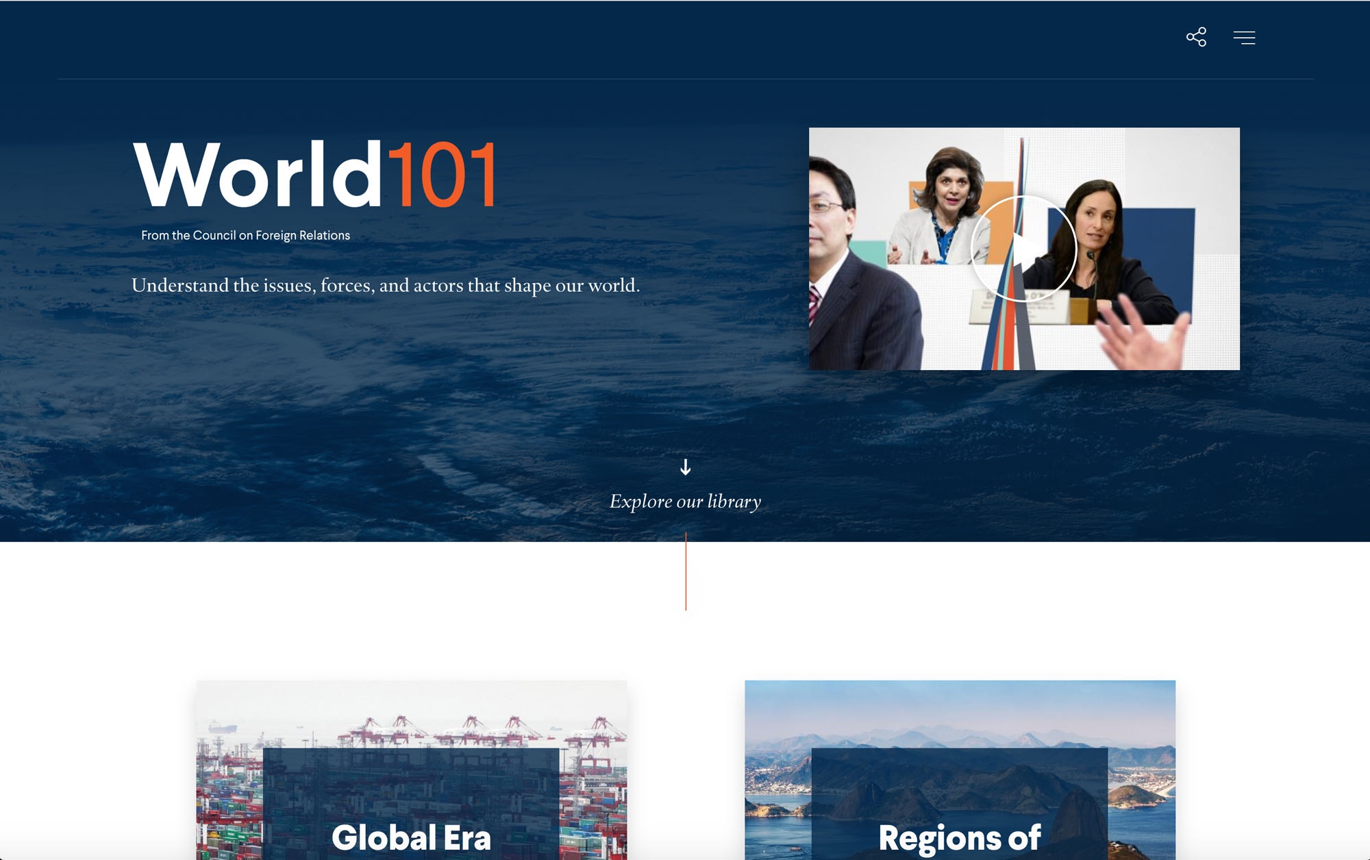Screen dimensions: 1370x860
Task: Click the World101 logo
Action: coord(314,174)
